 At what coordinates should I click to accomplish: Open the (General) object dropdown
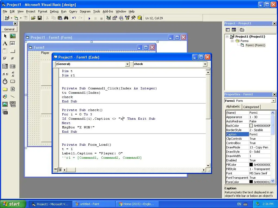pos(127,64)
